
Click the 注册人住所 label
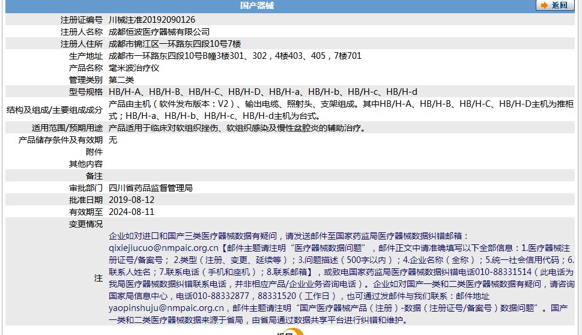[x=82, y=44]
